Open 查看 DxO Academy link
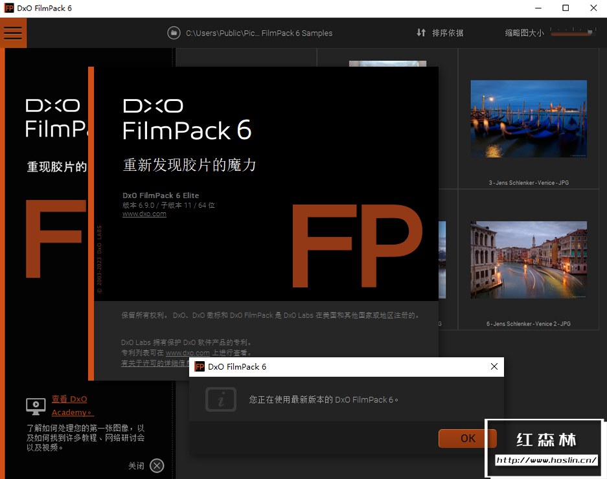 click(73, 405)
